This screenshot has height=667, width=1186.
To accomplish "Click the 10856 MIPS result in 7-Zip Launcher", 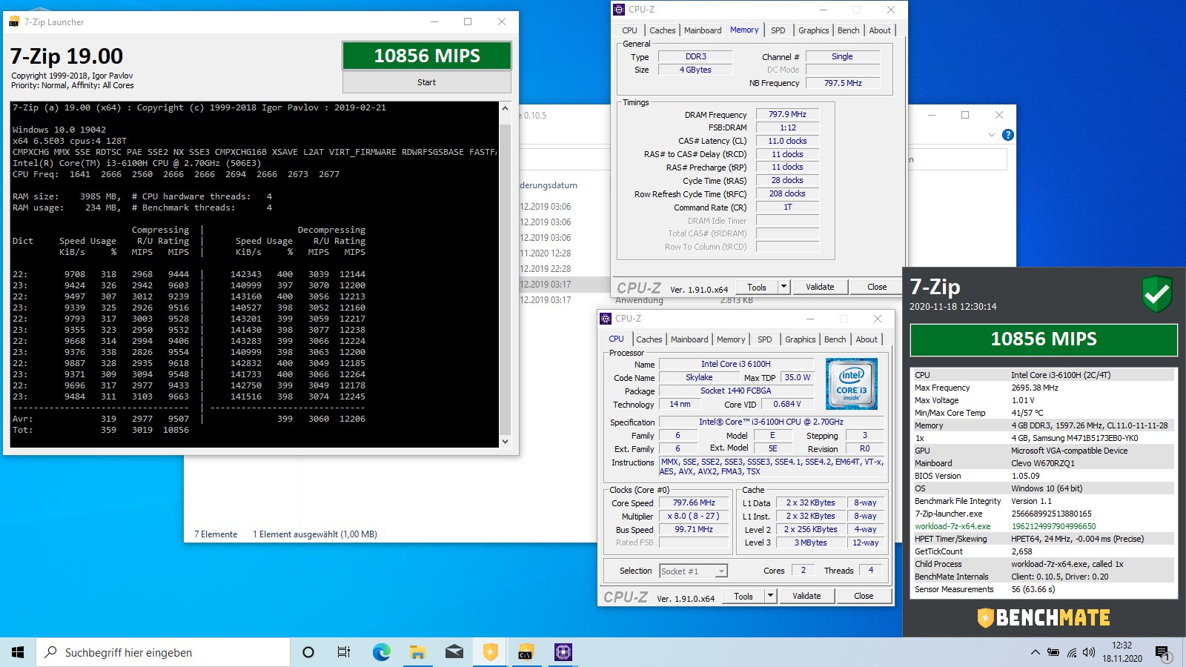I will click(426, 56).
